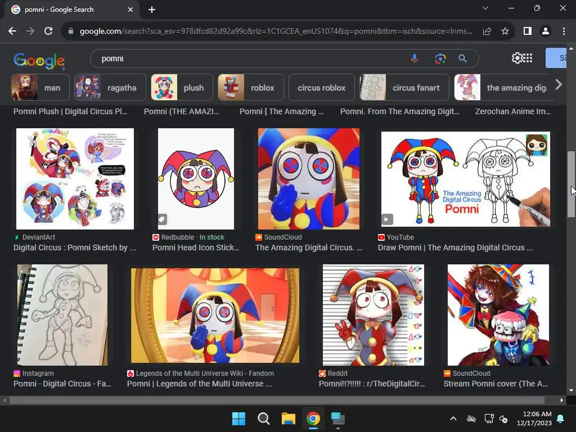Screen dimensions: 576x432
Task: Open the clock showing 12:06 AM
Action: coord(534,418)
